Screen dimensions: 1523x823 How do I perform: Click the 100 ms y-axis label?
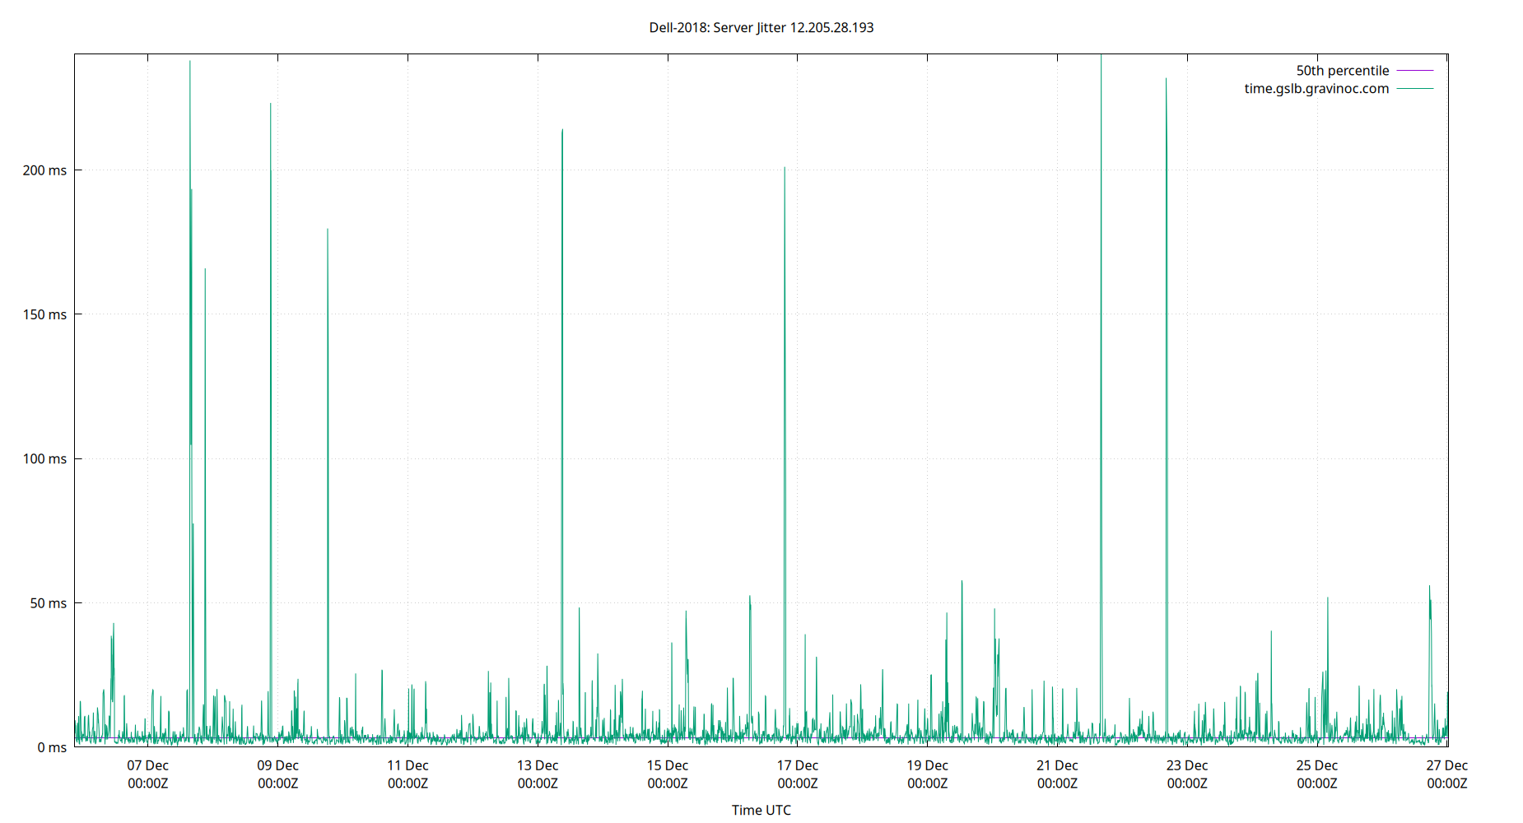(44, 459)
